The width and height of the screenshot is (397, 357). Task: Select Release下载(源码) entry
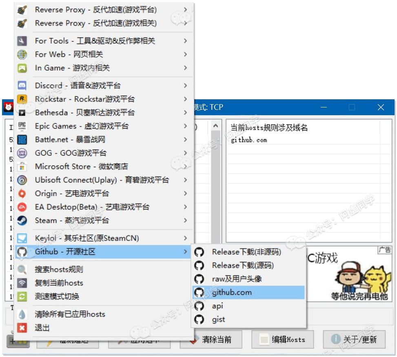[x=248, y=266]
